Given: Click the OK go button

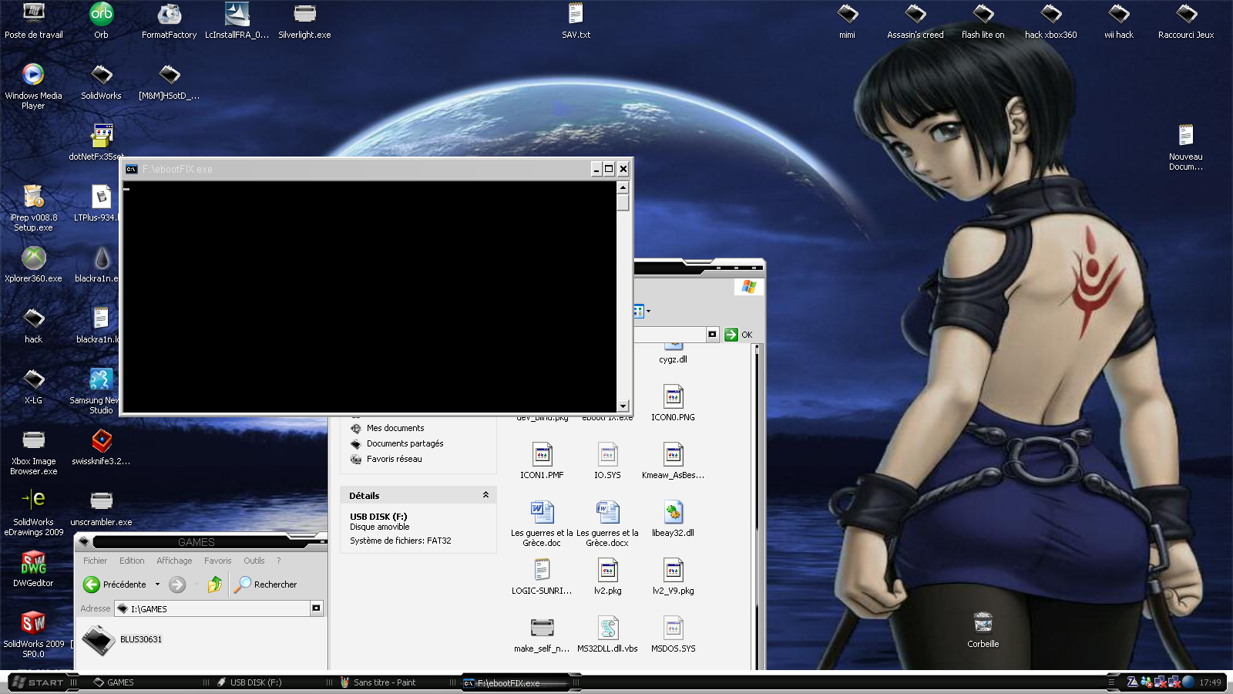Looking at the screenshot, I should pos(738,335).
